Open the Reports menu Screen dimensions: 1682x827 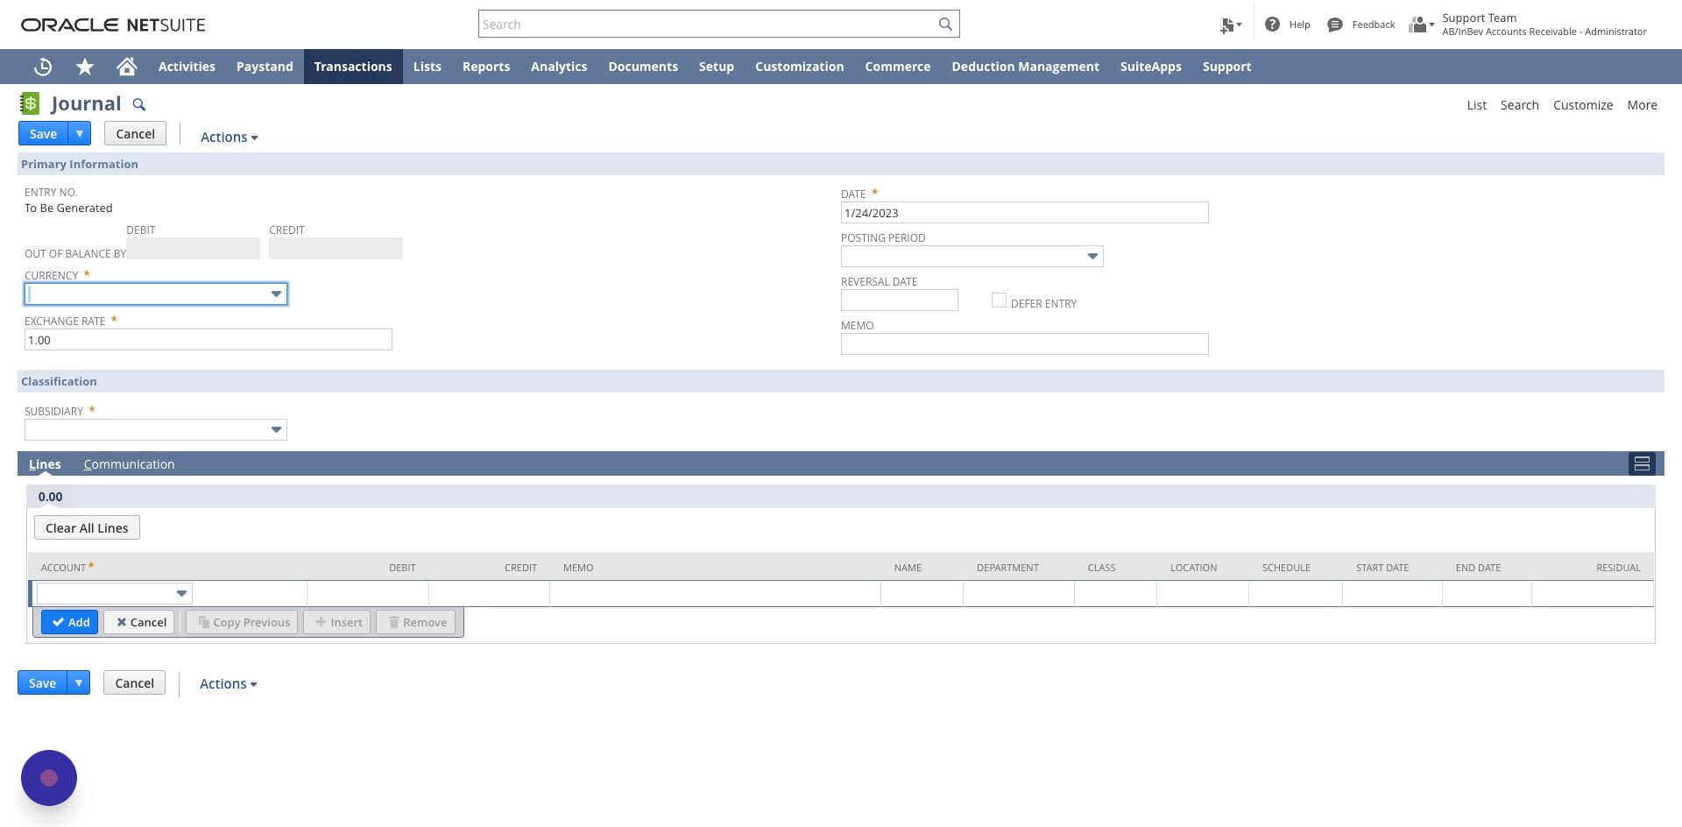(x=486, y=67)
